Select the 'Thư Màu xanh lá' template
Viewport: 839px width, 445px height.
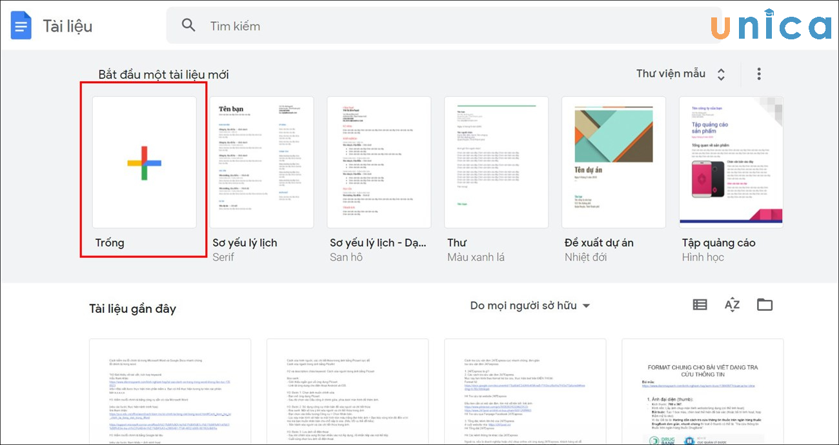496,162
